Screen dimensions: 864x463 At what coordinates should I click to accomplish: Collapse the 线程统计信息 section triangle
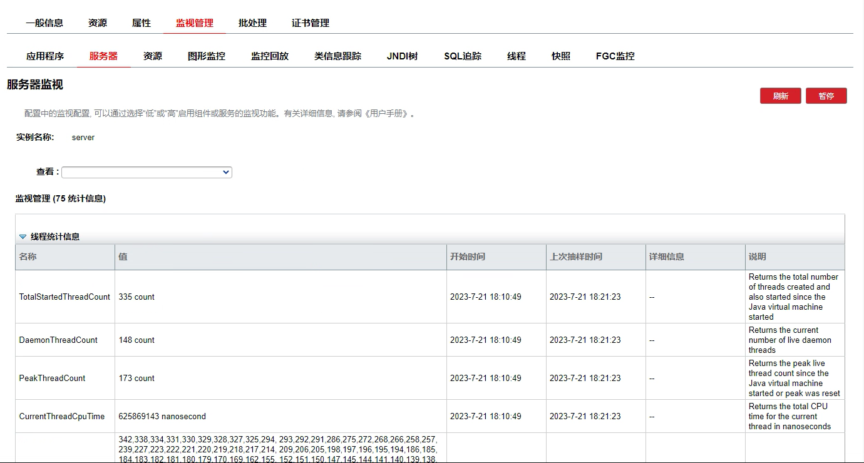(23, 237)
